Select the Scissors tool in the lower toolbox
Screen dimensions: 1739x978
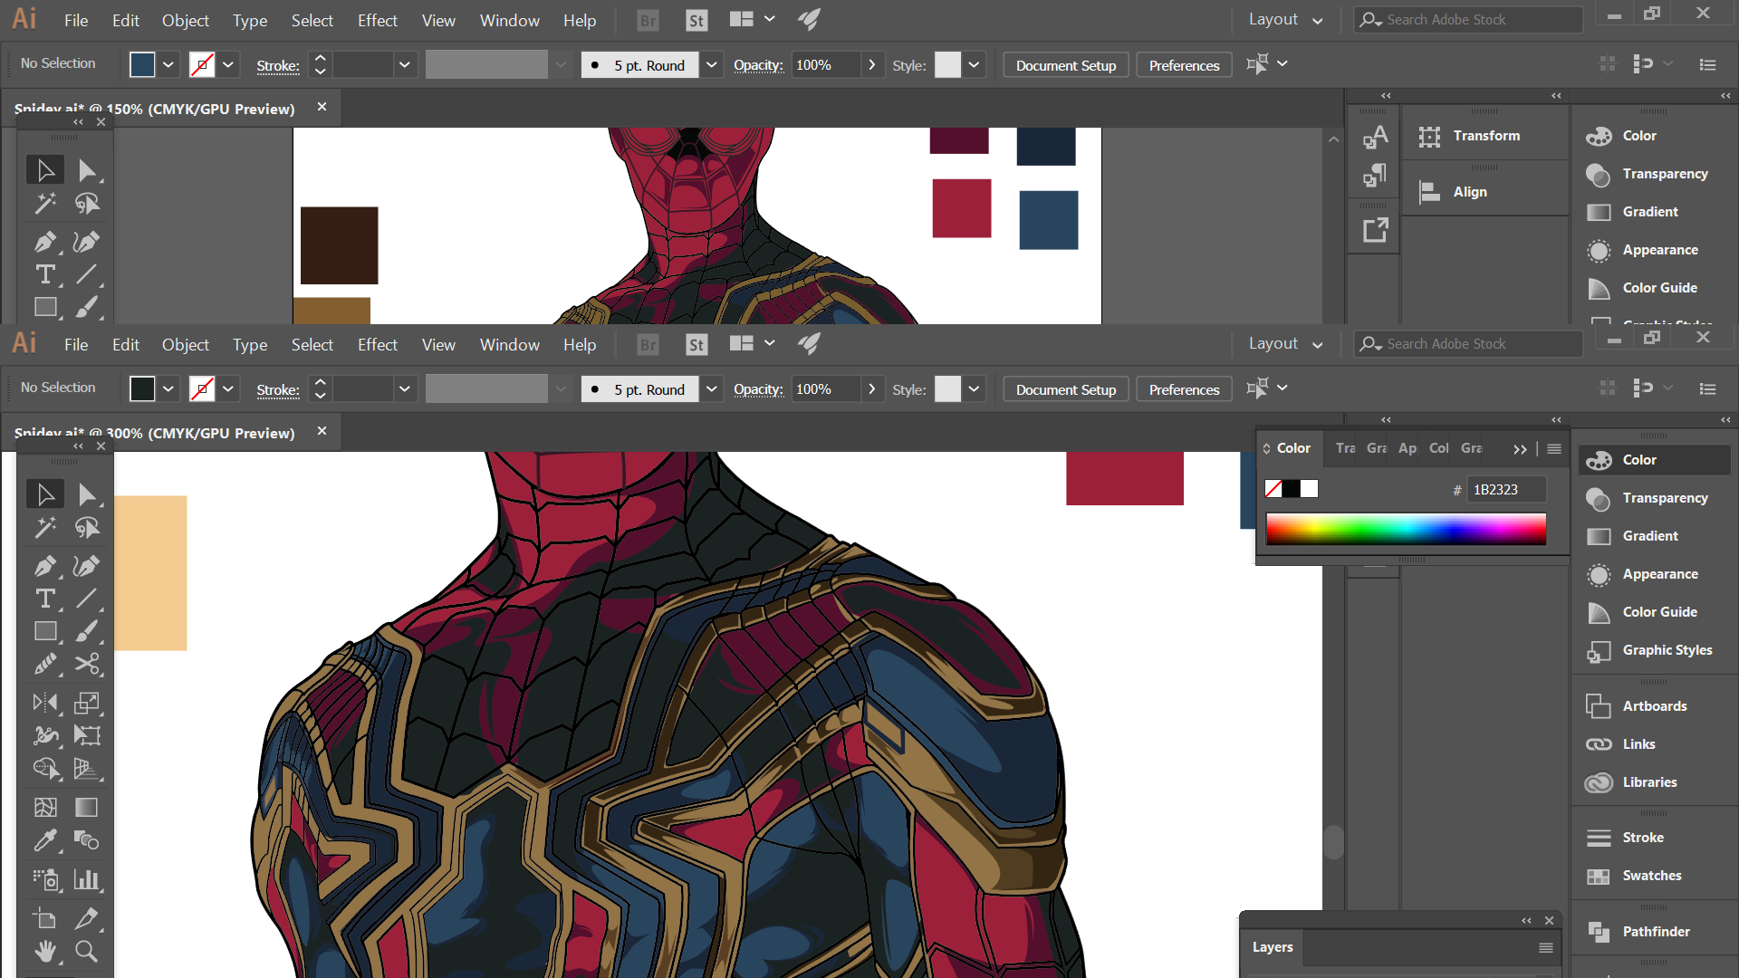coord(87,664)
